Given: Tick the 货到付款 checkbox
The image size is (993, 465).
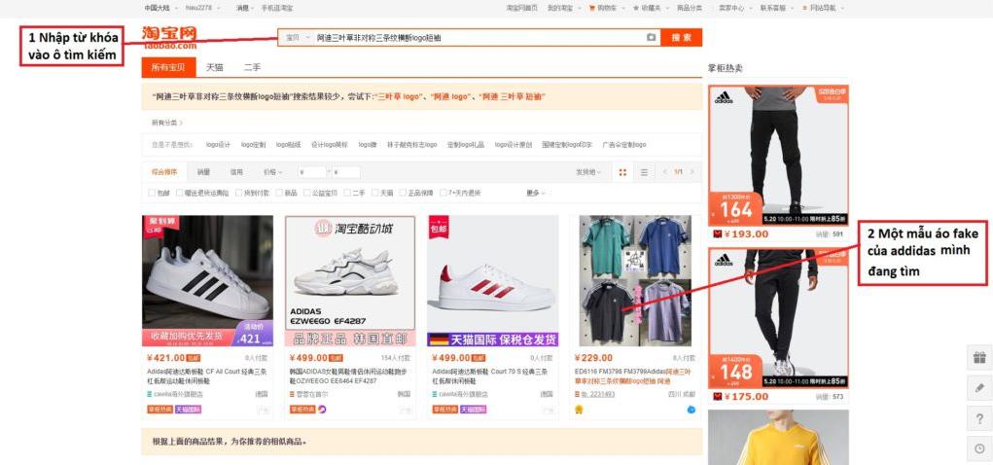Looking at the screenshot, I should pyautogui.click(x=238, y=193).
